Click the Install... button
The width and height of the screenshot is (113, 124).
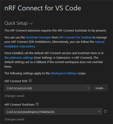coord(100,88)
